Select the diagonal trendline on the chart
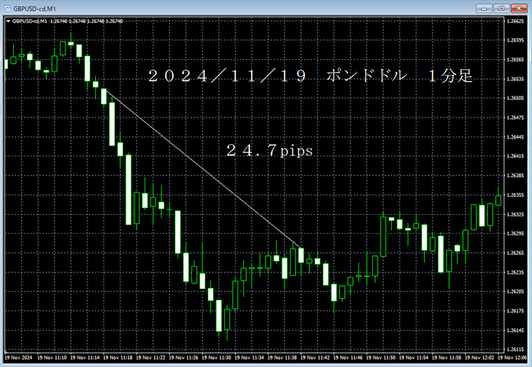This screenshot has width=532, height=367. (x=204, y=169)
